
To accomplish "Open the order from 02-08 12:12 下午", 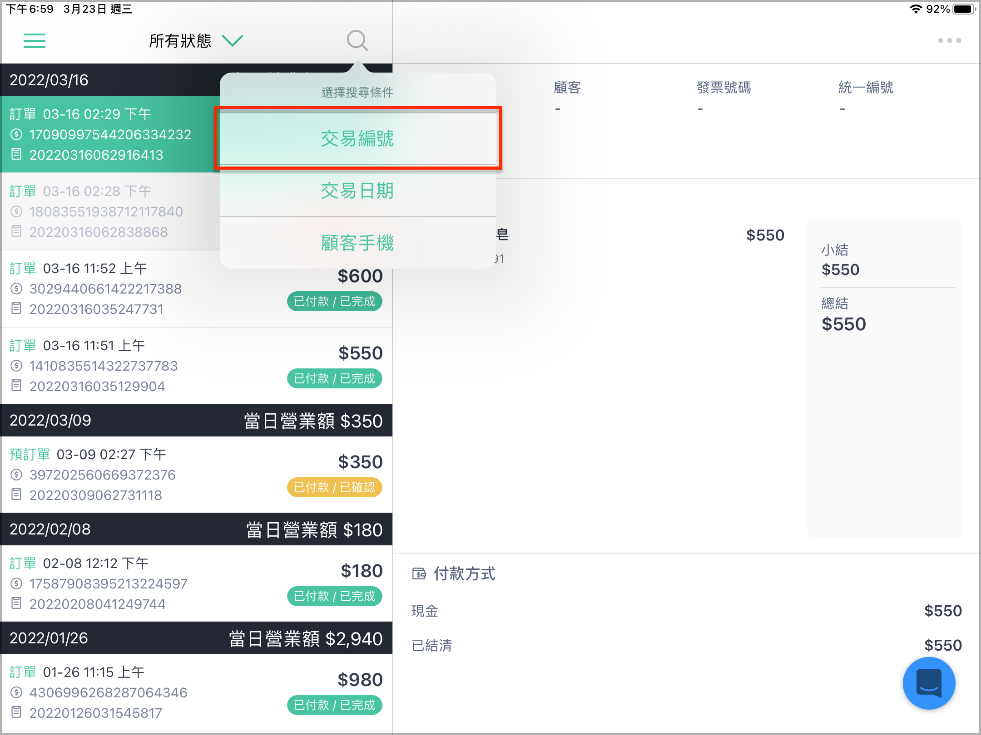I will coord(196,583).
